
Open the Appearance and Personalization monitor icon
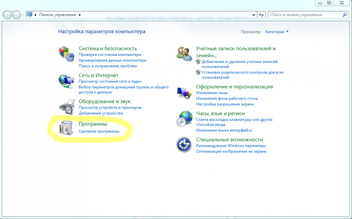(x=184, y=93)
